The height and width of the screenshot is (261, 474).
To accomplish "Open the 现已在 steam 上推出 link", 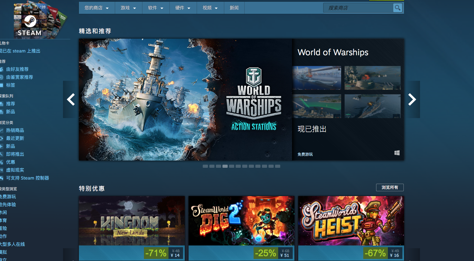I will pyautogui.click(x=20, y=51).
